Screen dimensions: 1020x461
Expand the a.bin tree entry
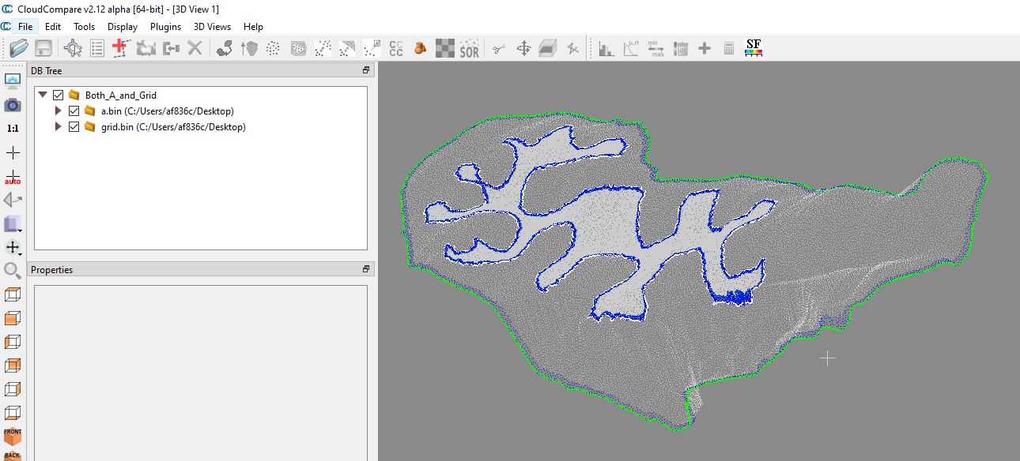pyautogui.click(x=58, y=111)
